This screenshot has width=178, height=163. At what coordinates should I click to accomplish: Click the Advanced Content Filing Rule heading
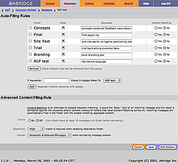tap(26, 97)
